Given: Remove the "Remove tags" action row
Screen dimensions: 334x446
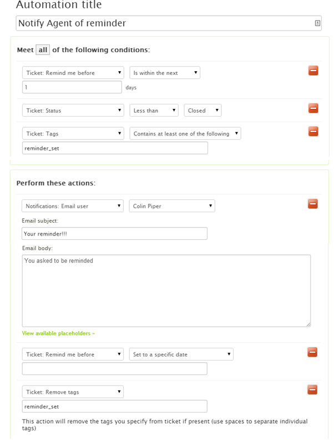Looking at the screenshot, I should point(313,390).
